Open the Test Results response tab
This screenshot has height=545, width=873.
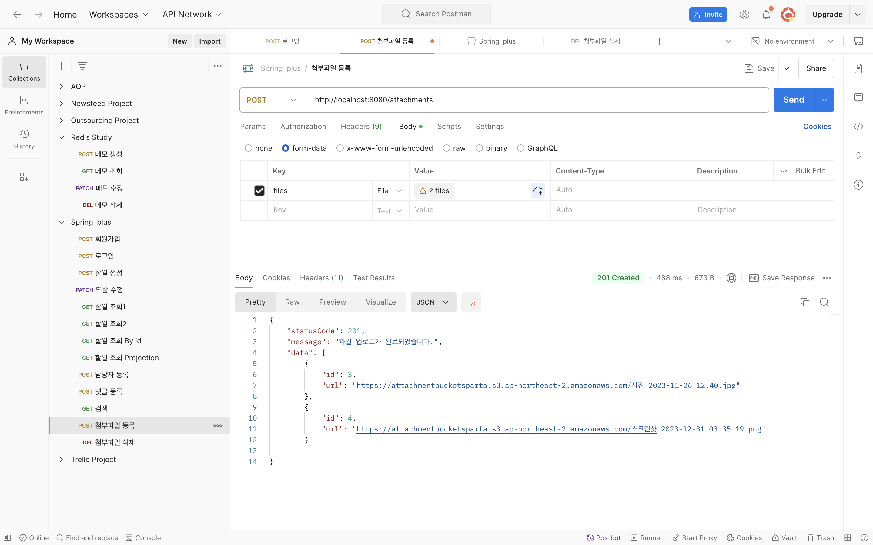point(374,278)
